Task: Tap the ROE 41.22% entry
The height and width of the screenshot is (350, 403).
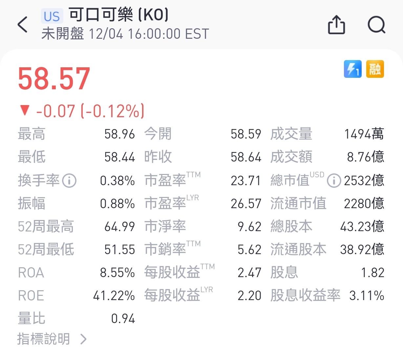Action: pyautogui.click(x=76, y=295)
